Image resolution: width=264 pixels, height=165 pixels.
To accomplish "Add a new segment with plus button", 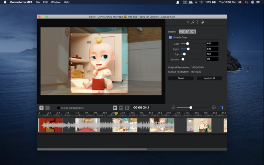I will point(41,108).
